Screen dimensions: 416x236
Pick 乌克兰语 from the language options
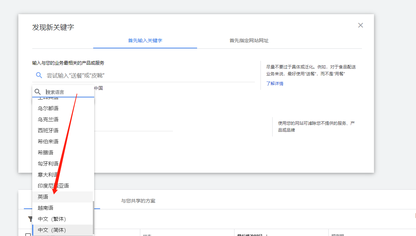point(47,119)
